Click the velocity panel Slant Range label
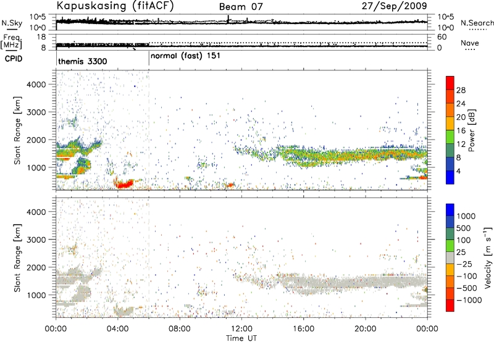494x342 pixels. [17, 257]
